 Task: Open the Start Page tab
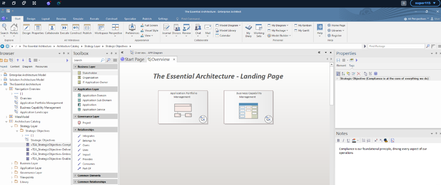(132, 59)
